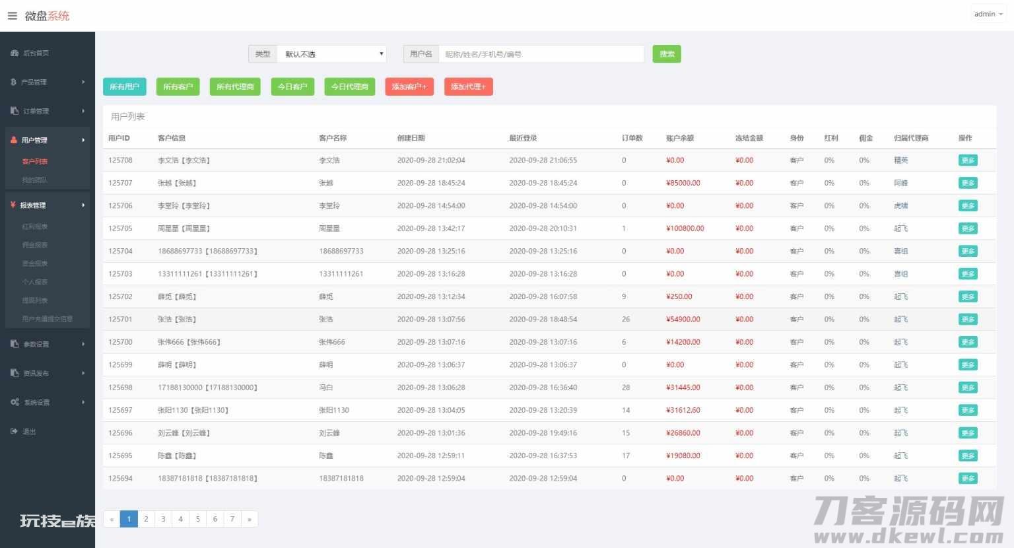Open 我的团队 in the sidebar
Screen dimensions: 1014x548
pos(34,180)
